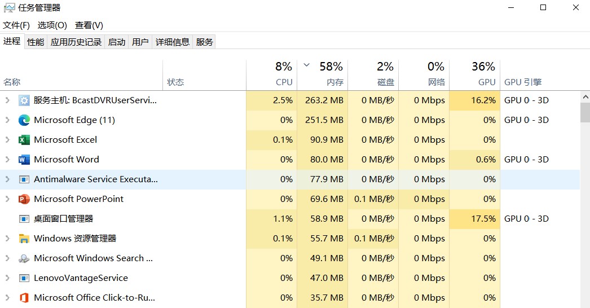Click the Microsoft Edge process icon
590x308 pixels.
(24, 120)
